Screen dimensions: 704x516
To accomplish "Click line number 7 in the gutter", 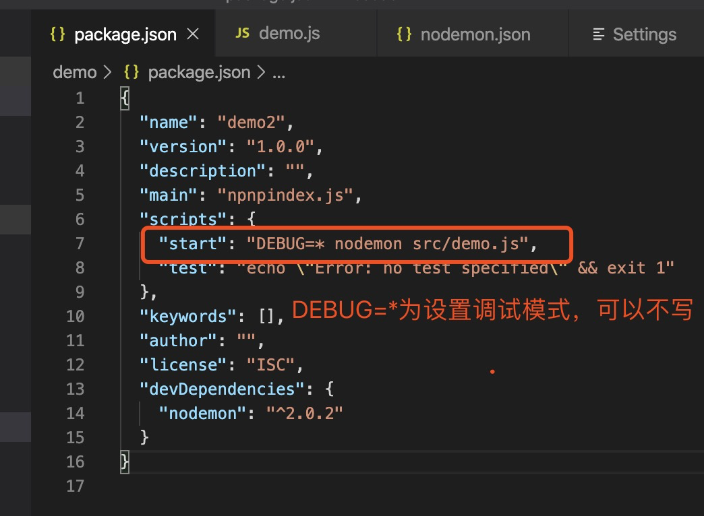I will 80,244.
